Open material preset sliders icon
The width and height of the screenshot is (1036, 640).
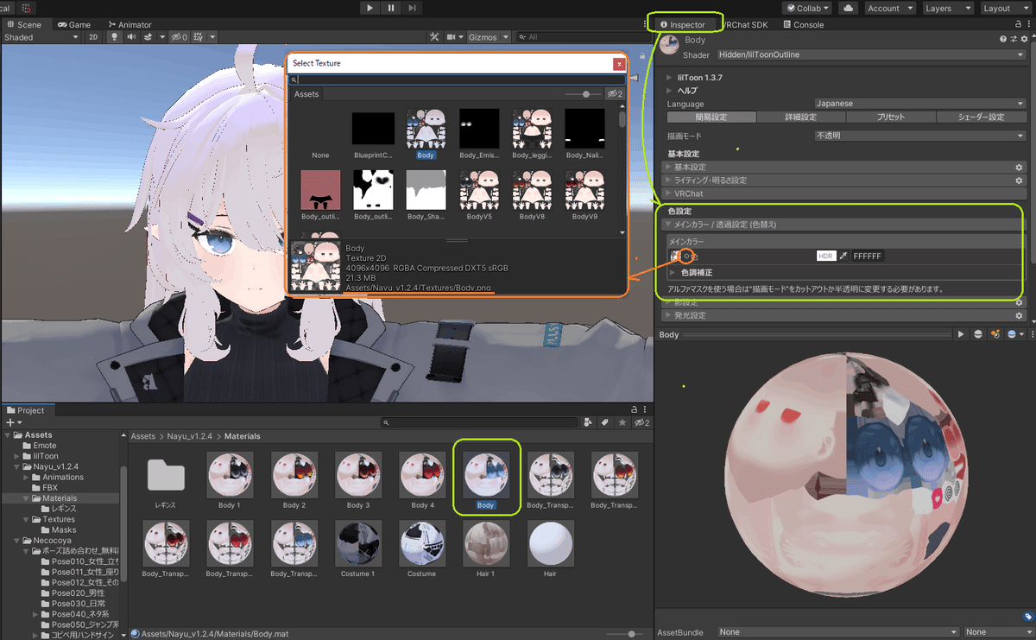1013,41
